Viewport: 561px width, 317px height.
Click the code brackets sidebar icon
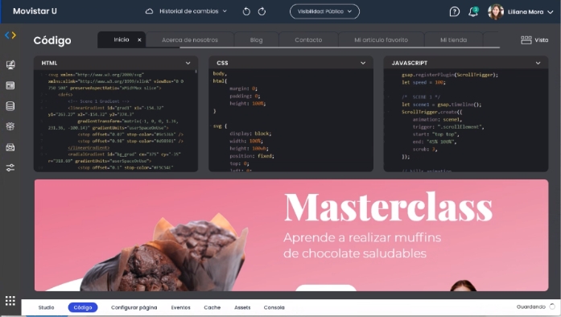pos(10,35)
